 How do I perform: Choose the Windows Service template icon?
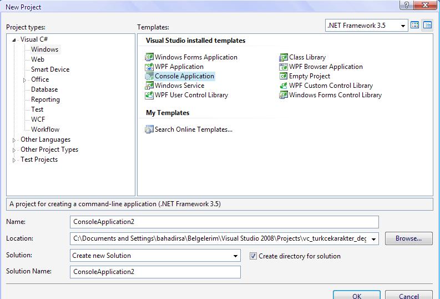pos(149,86)
